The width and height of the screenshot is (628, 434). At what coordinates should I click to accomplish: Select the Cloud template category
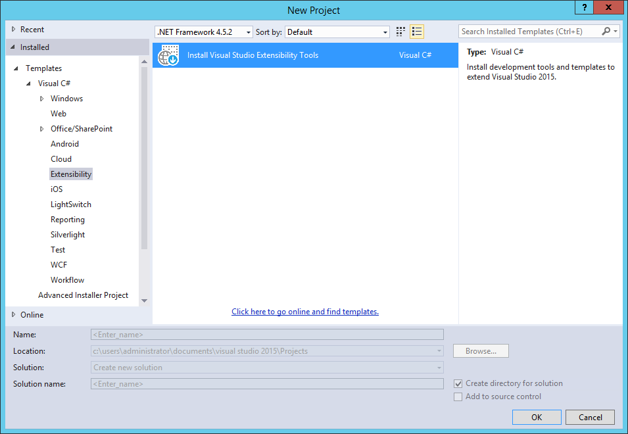coord(60,158)
